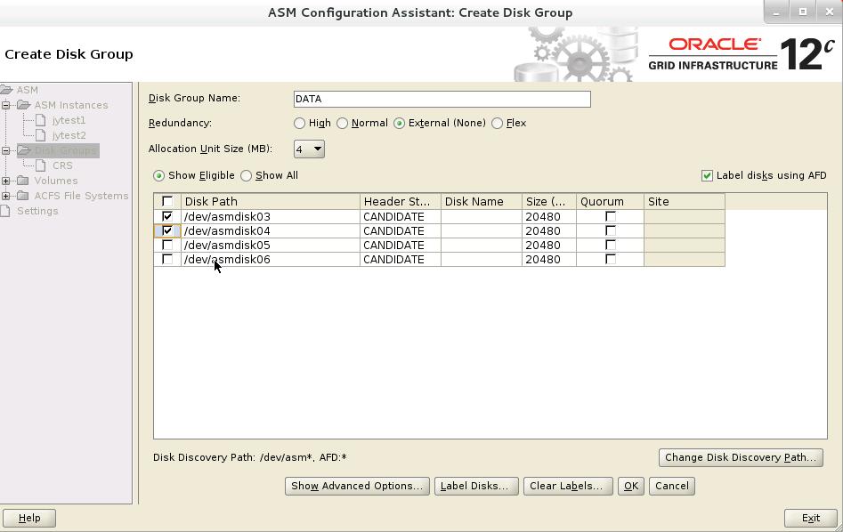Click CANDIDATE status in asmdisk06 row
Viewport: 843px width, 532px height.
[401, 259]
